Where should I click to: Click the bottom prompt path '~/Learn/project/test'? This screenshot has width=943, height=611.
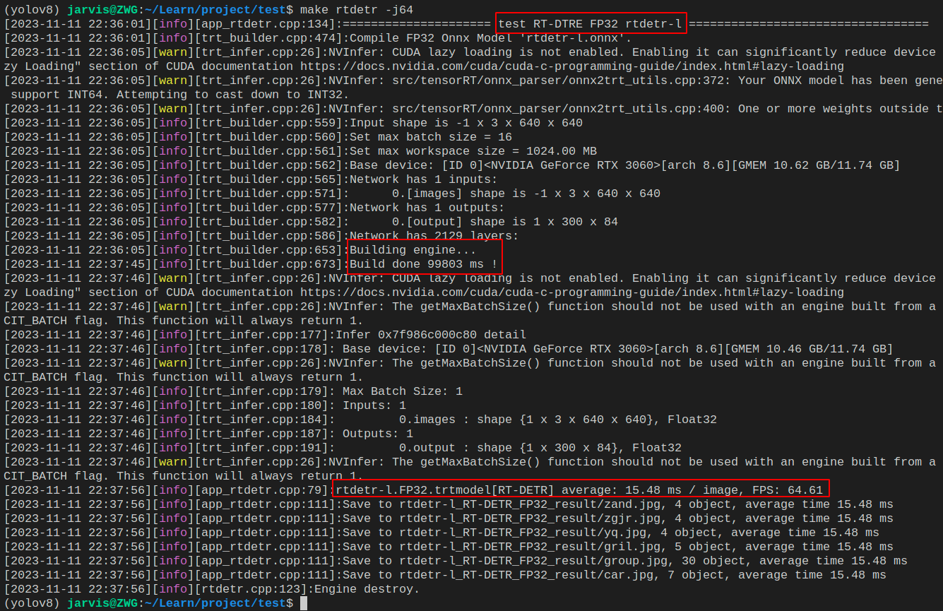tap(215, 603)
